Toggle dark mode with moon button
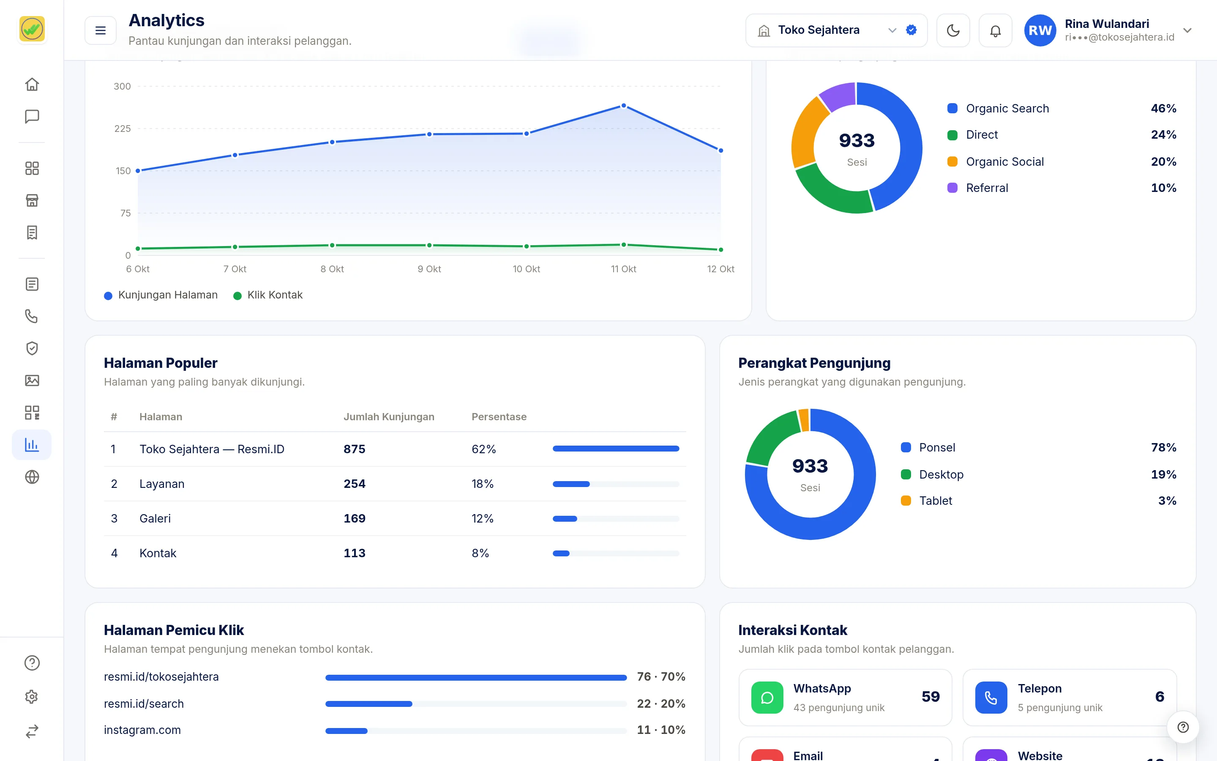The image size is (1217, 761). pos(953,30)
